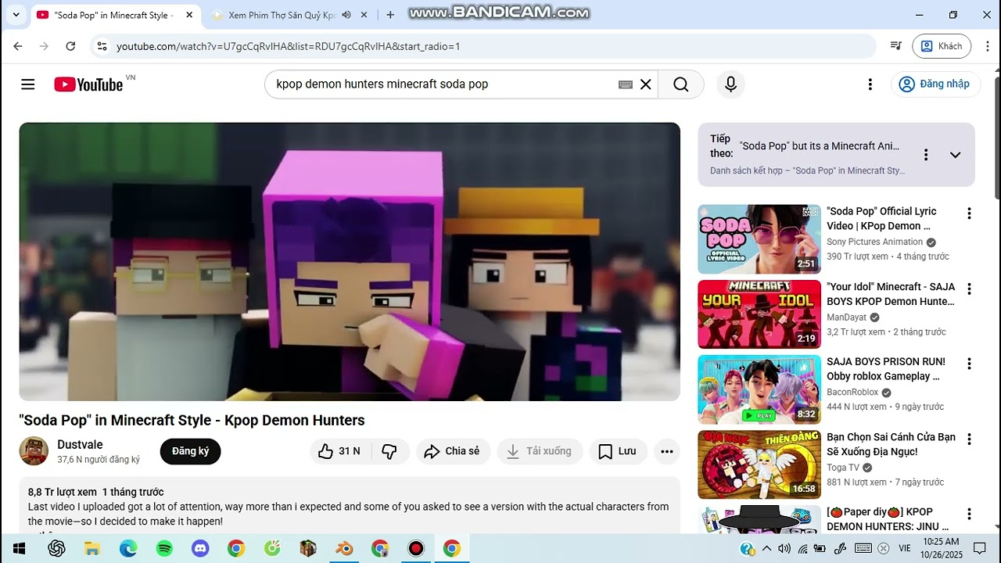This screenshot has height=563, width=1001.
Task: Click the magnifier search button
Action: tap(681, 84)
